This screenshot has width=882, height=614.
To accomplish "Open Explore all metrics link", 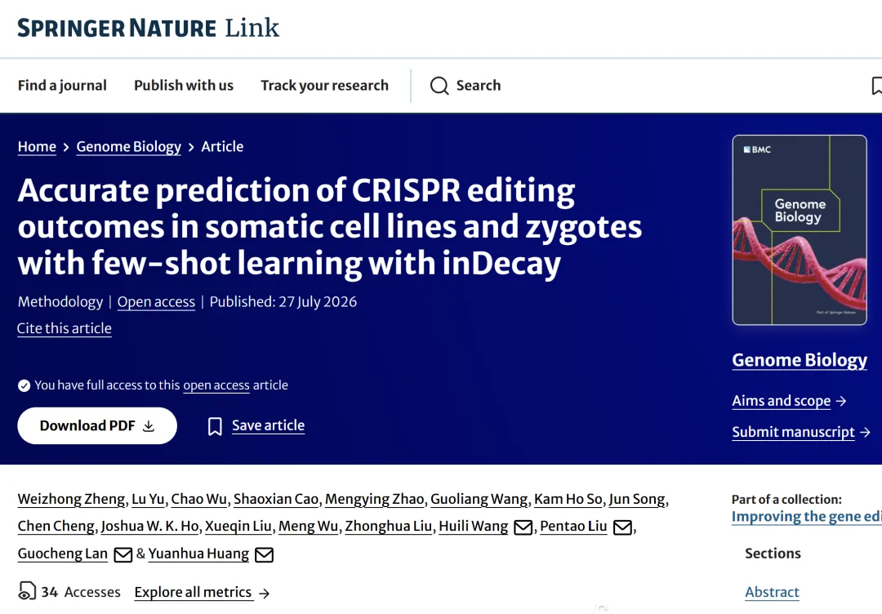I will point(202,592).
